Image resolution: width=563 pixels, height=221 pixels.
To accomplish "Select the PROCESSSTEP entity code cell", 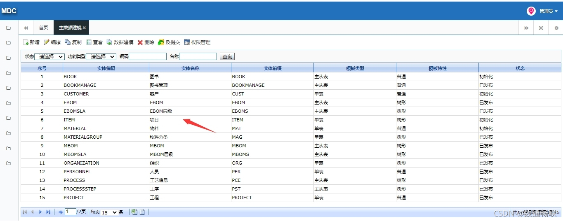I will point(106,189).
